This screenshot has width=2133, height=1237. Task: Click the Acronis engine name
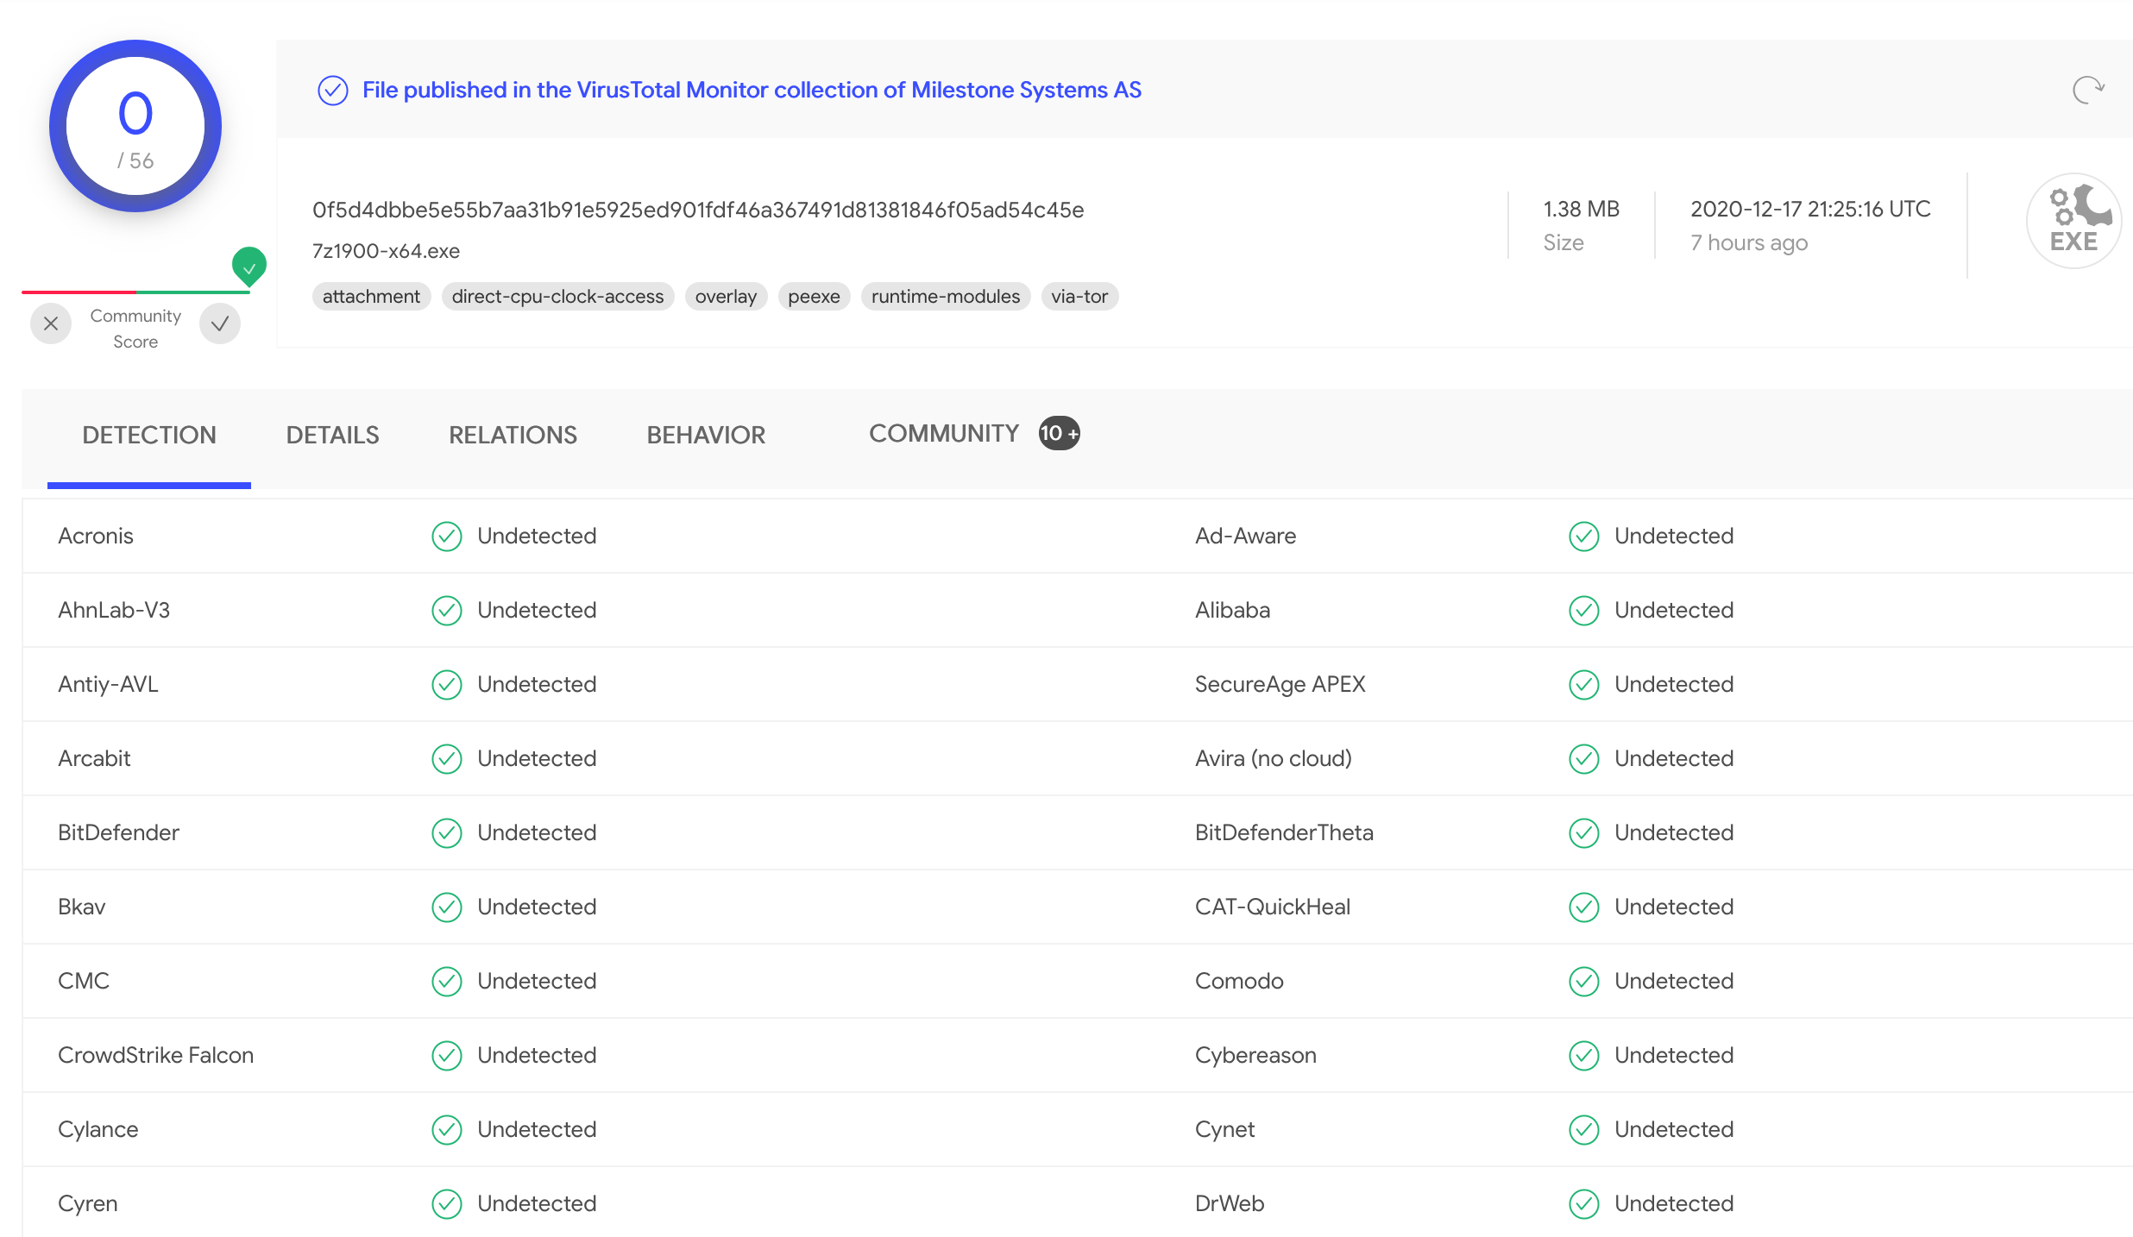tap(96, 536)
